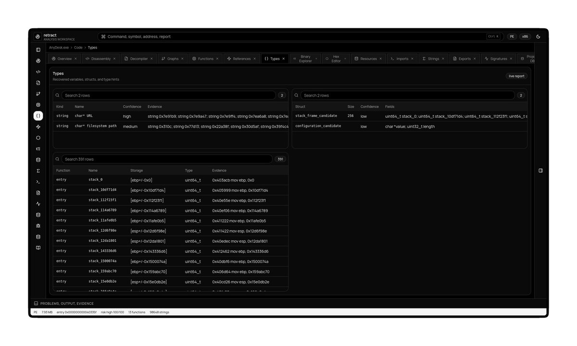This screenshot has height=346, width=577.
Task: Open Functions from the sidebar icon
Action: (38, 105)
